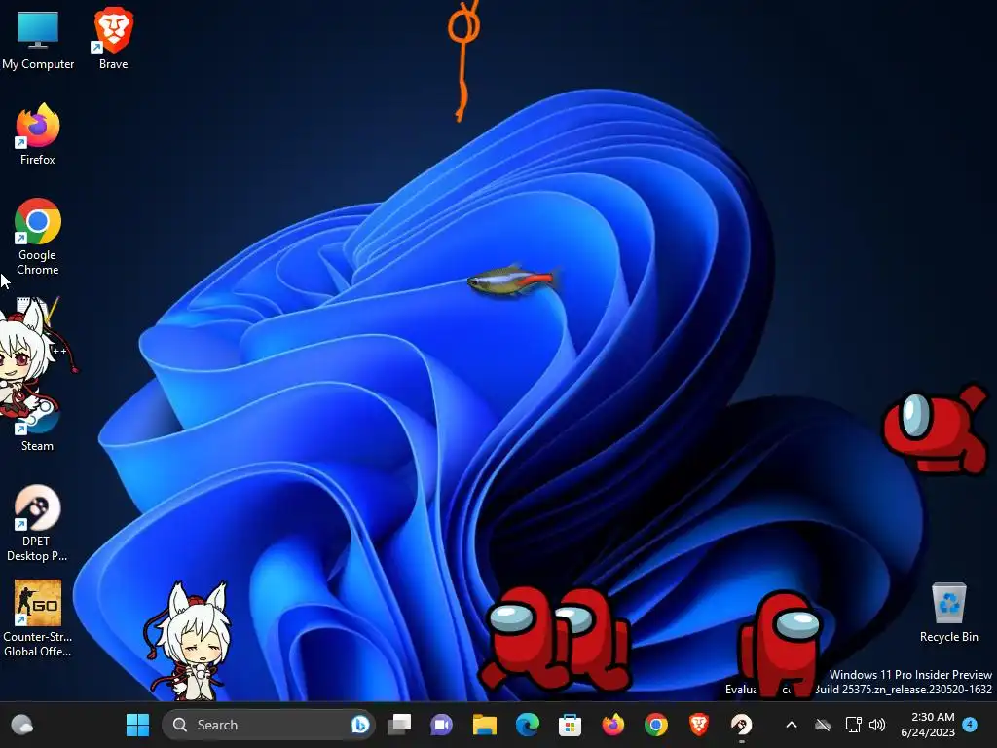Click the swimming neon tetra fish pet
Screen dimensions: 997x748
514,280
